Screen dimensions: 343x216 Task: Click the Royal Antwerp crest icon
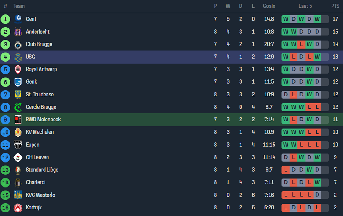pyautogui.click(x=18, y=69)
